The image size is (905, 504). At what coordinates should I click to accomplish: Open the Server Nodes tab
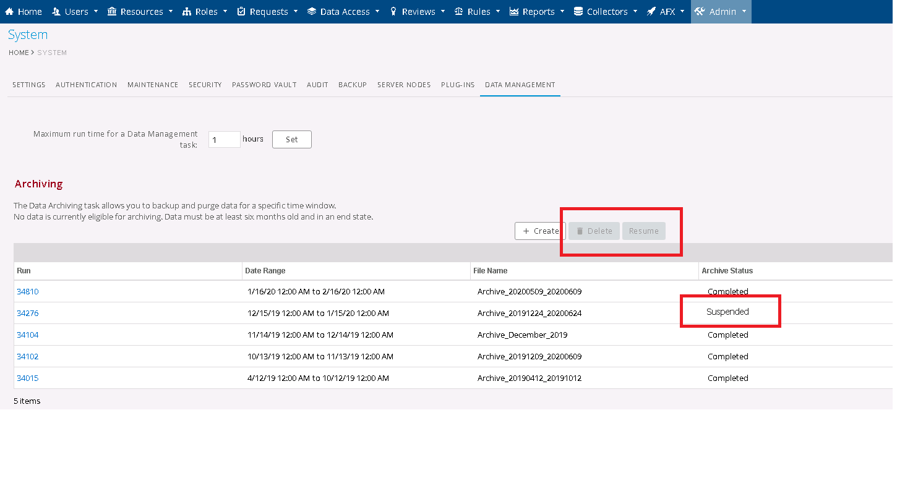[x=404, y=85]
